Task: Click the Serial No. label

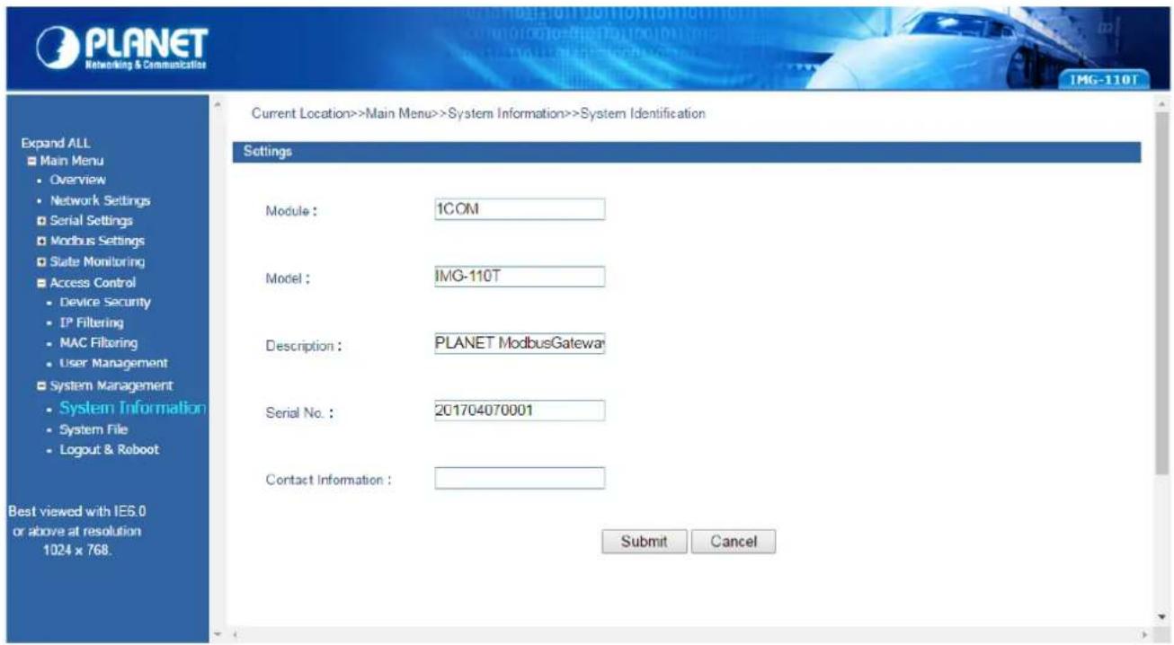Action: pyautogui.click(x=299, y=413)
